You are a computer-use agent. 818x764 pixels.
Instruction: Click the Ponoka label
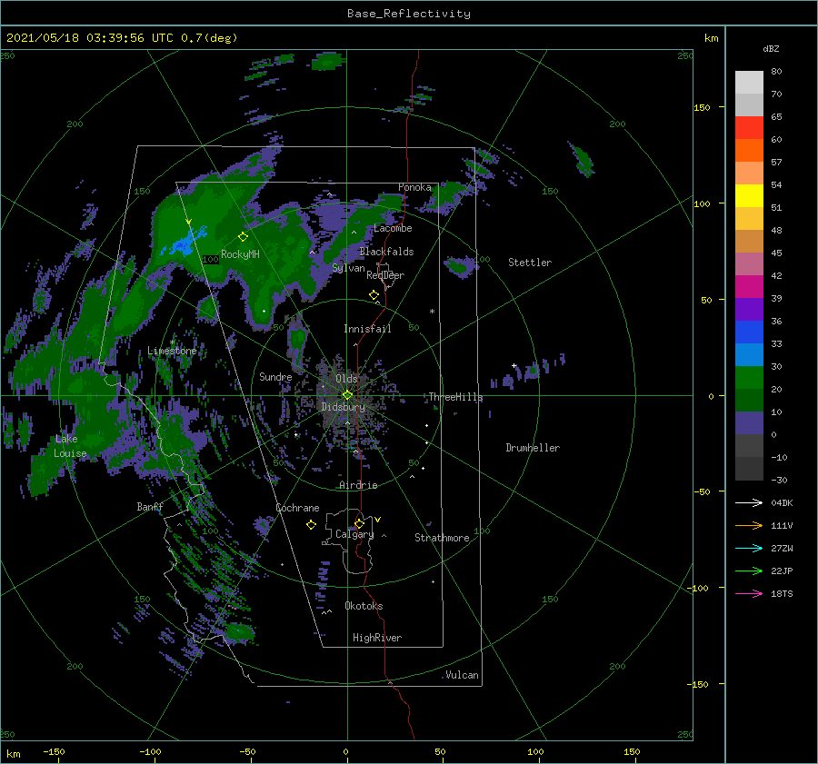[414, 188]
